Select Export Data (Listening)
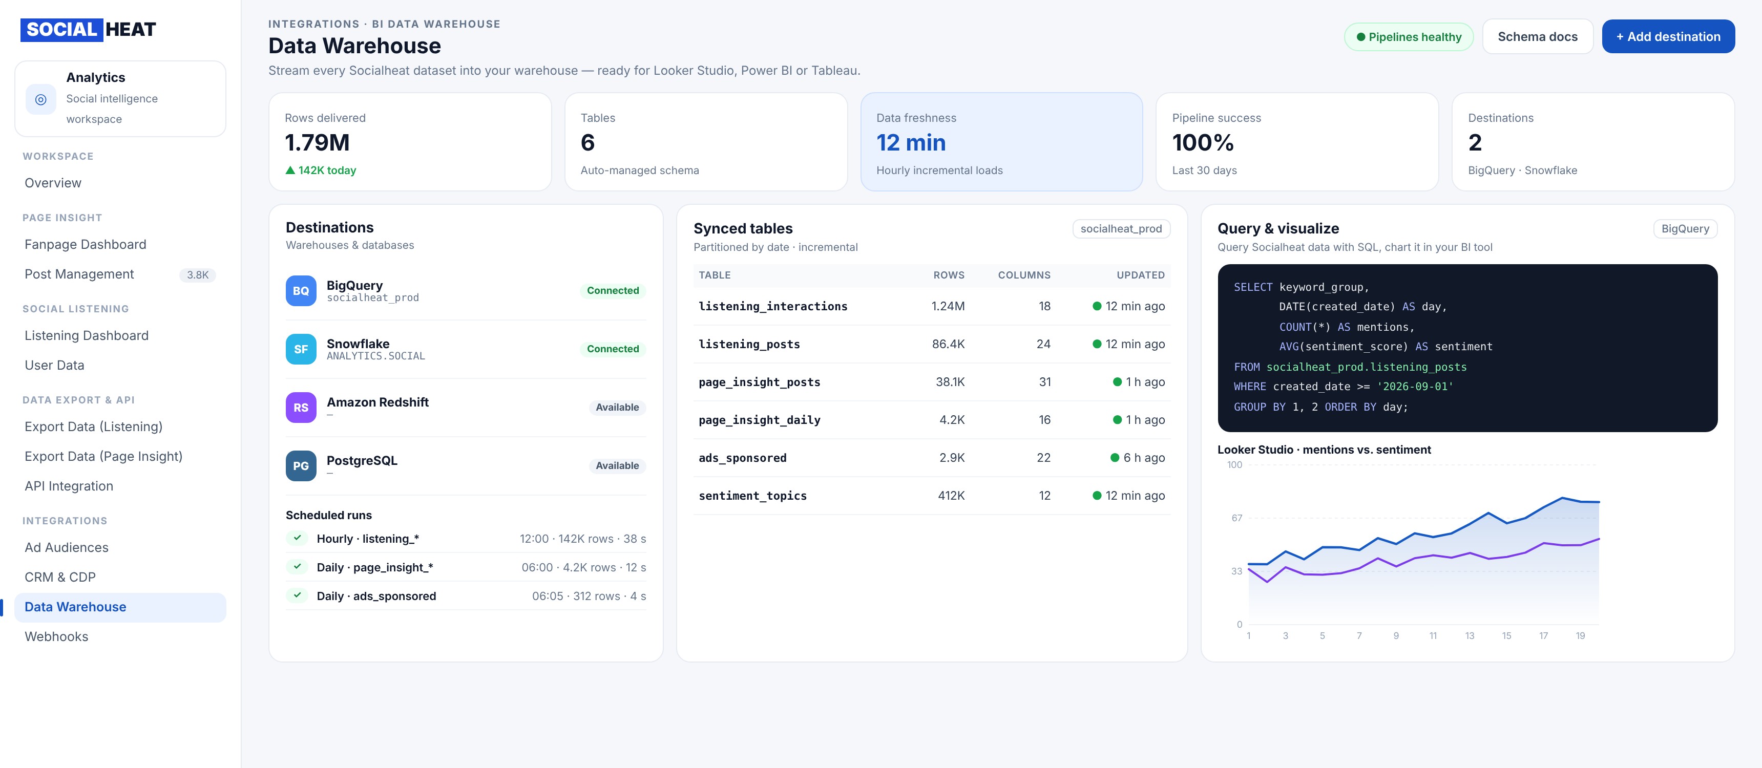 (120, 426)
